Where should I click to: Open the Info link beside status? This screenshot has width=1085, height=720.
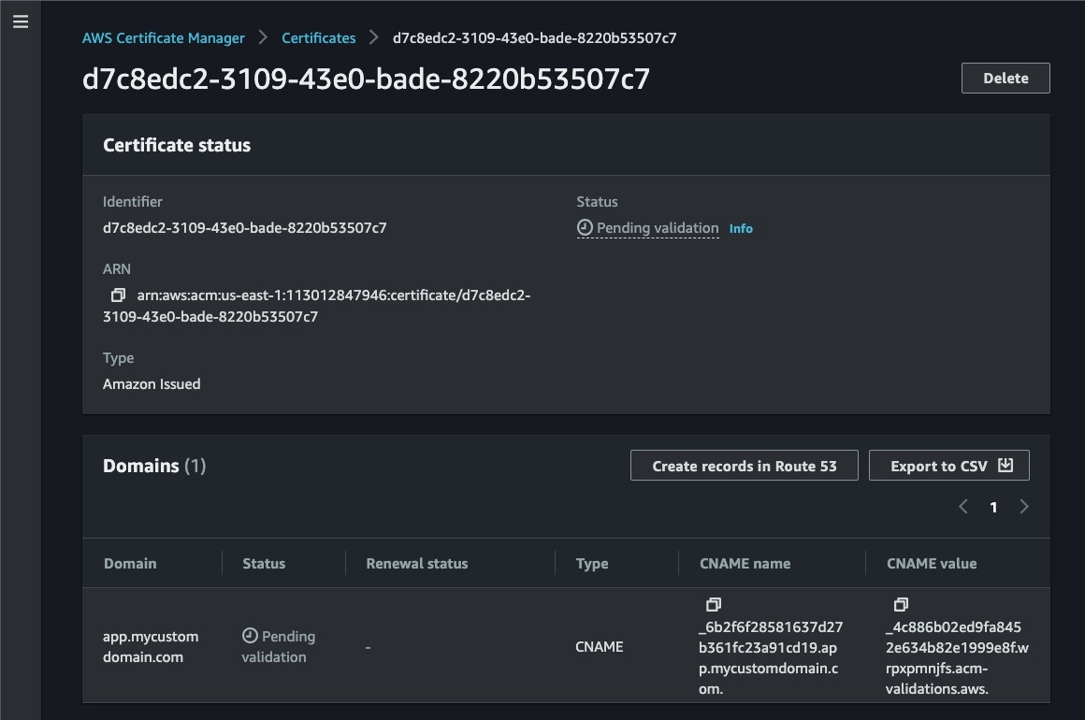741,228
